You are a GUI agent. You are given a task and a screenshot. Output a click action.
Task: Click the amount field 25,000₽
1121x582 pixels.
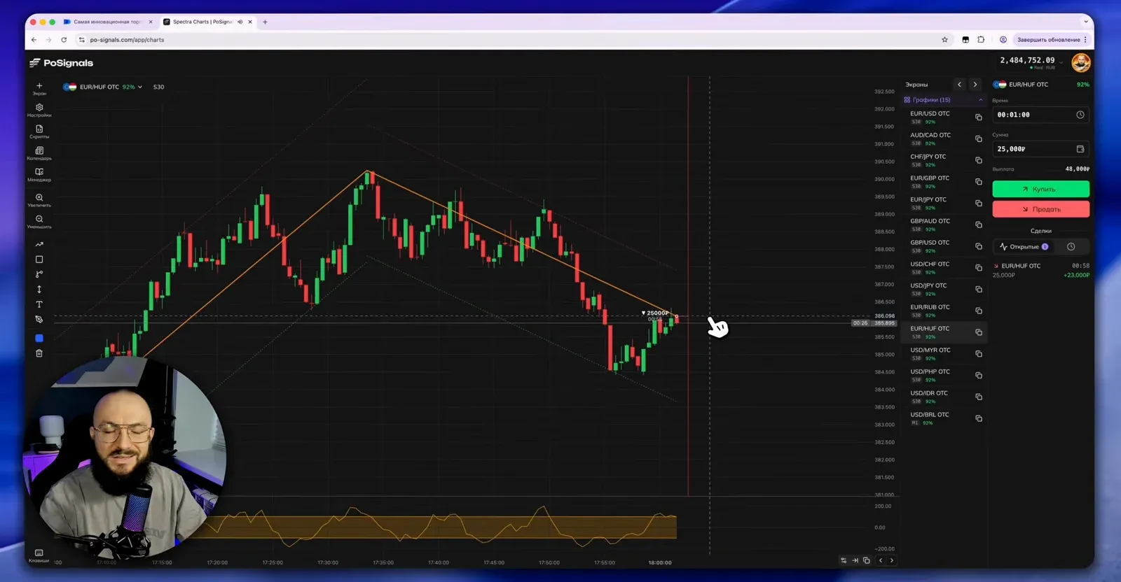pos(1040,149)
